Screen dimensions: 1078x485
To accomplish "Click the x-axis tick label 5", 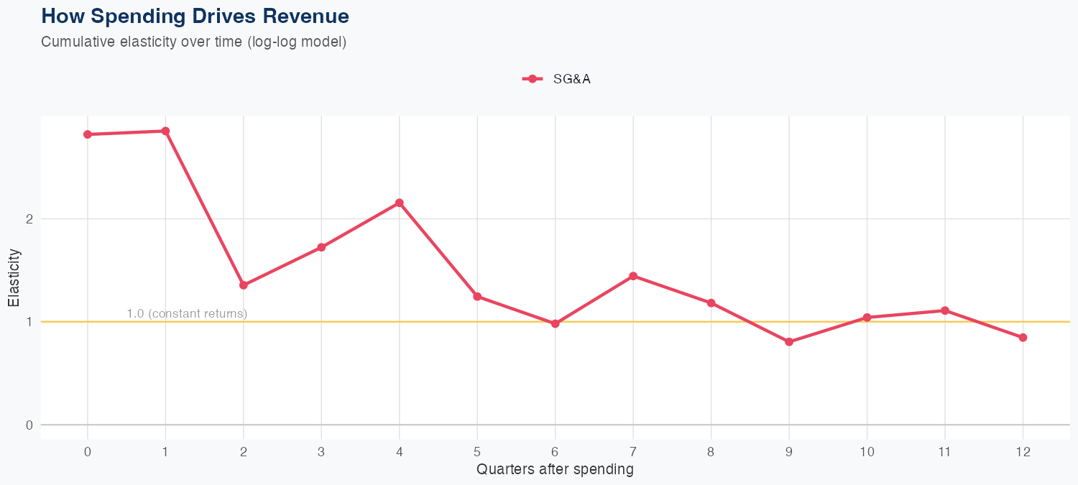I will tap(477, 452).
